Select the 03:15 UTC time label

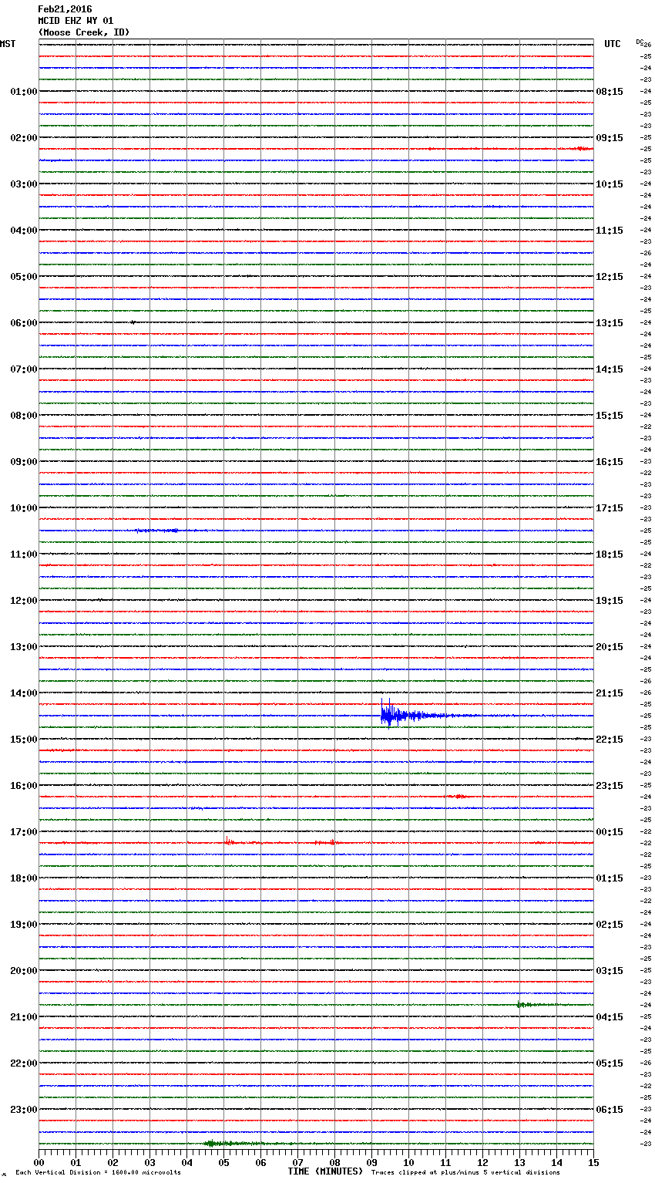(x=610, y=971)
